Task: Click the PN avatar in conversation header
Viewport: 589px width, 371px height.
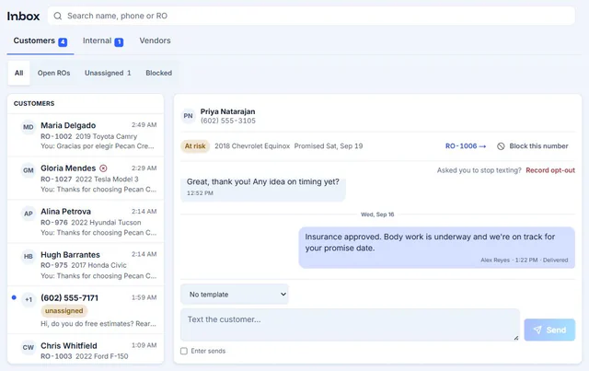Action: [x=188, y=116]
